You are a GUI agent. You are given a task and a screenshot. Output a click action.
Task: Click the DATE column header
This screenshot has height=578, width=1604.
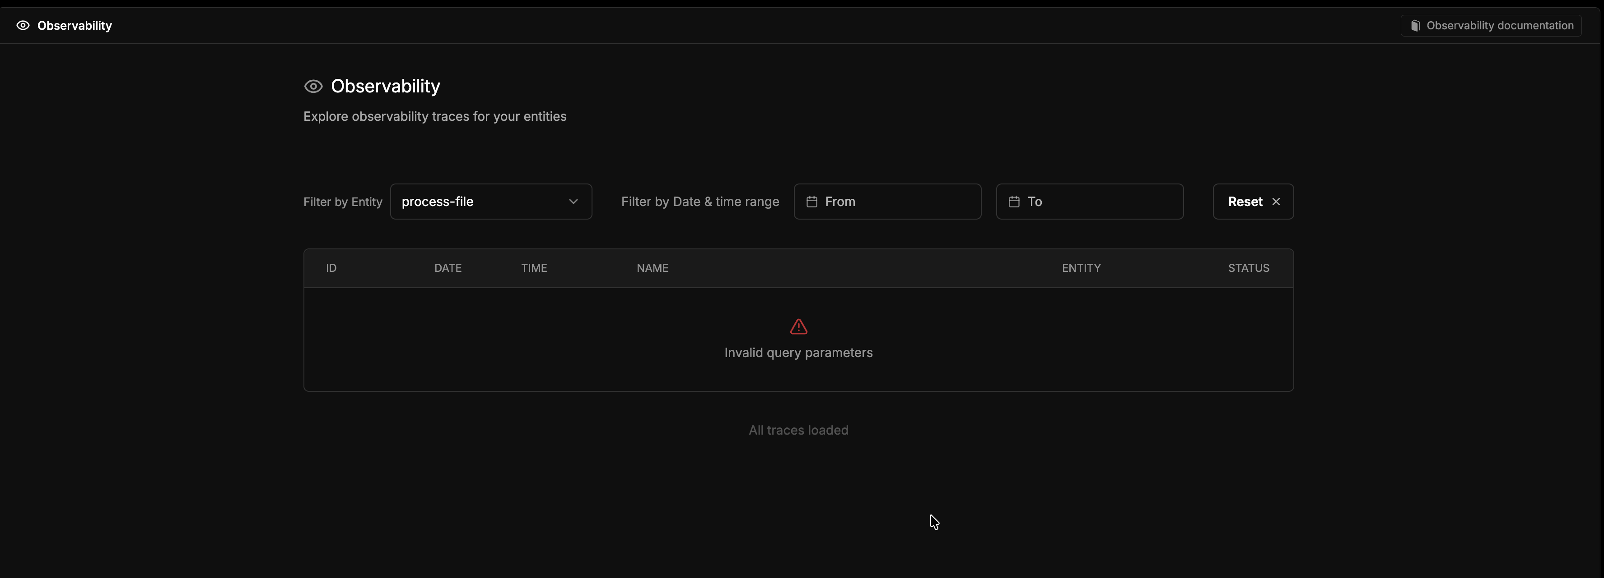(x=448, y=268)
